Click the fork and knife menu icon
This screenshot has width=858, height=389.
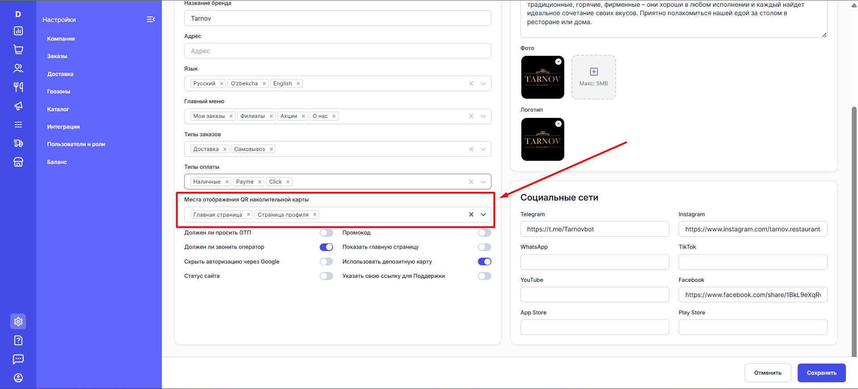tap(18, 87)
